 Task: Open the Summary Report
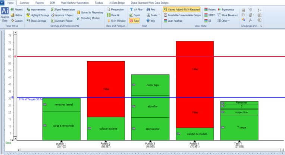coord(62,21)
